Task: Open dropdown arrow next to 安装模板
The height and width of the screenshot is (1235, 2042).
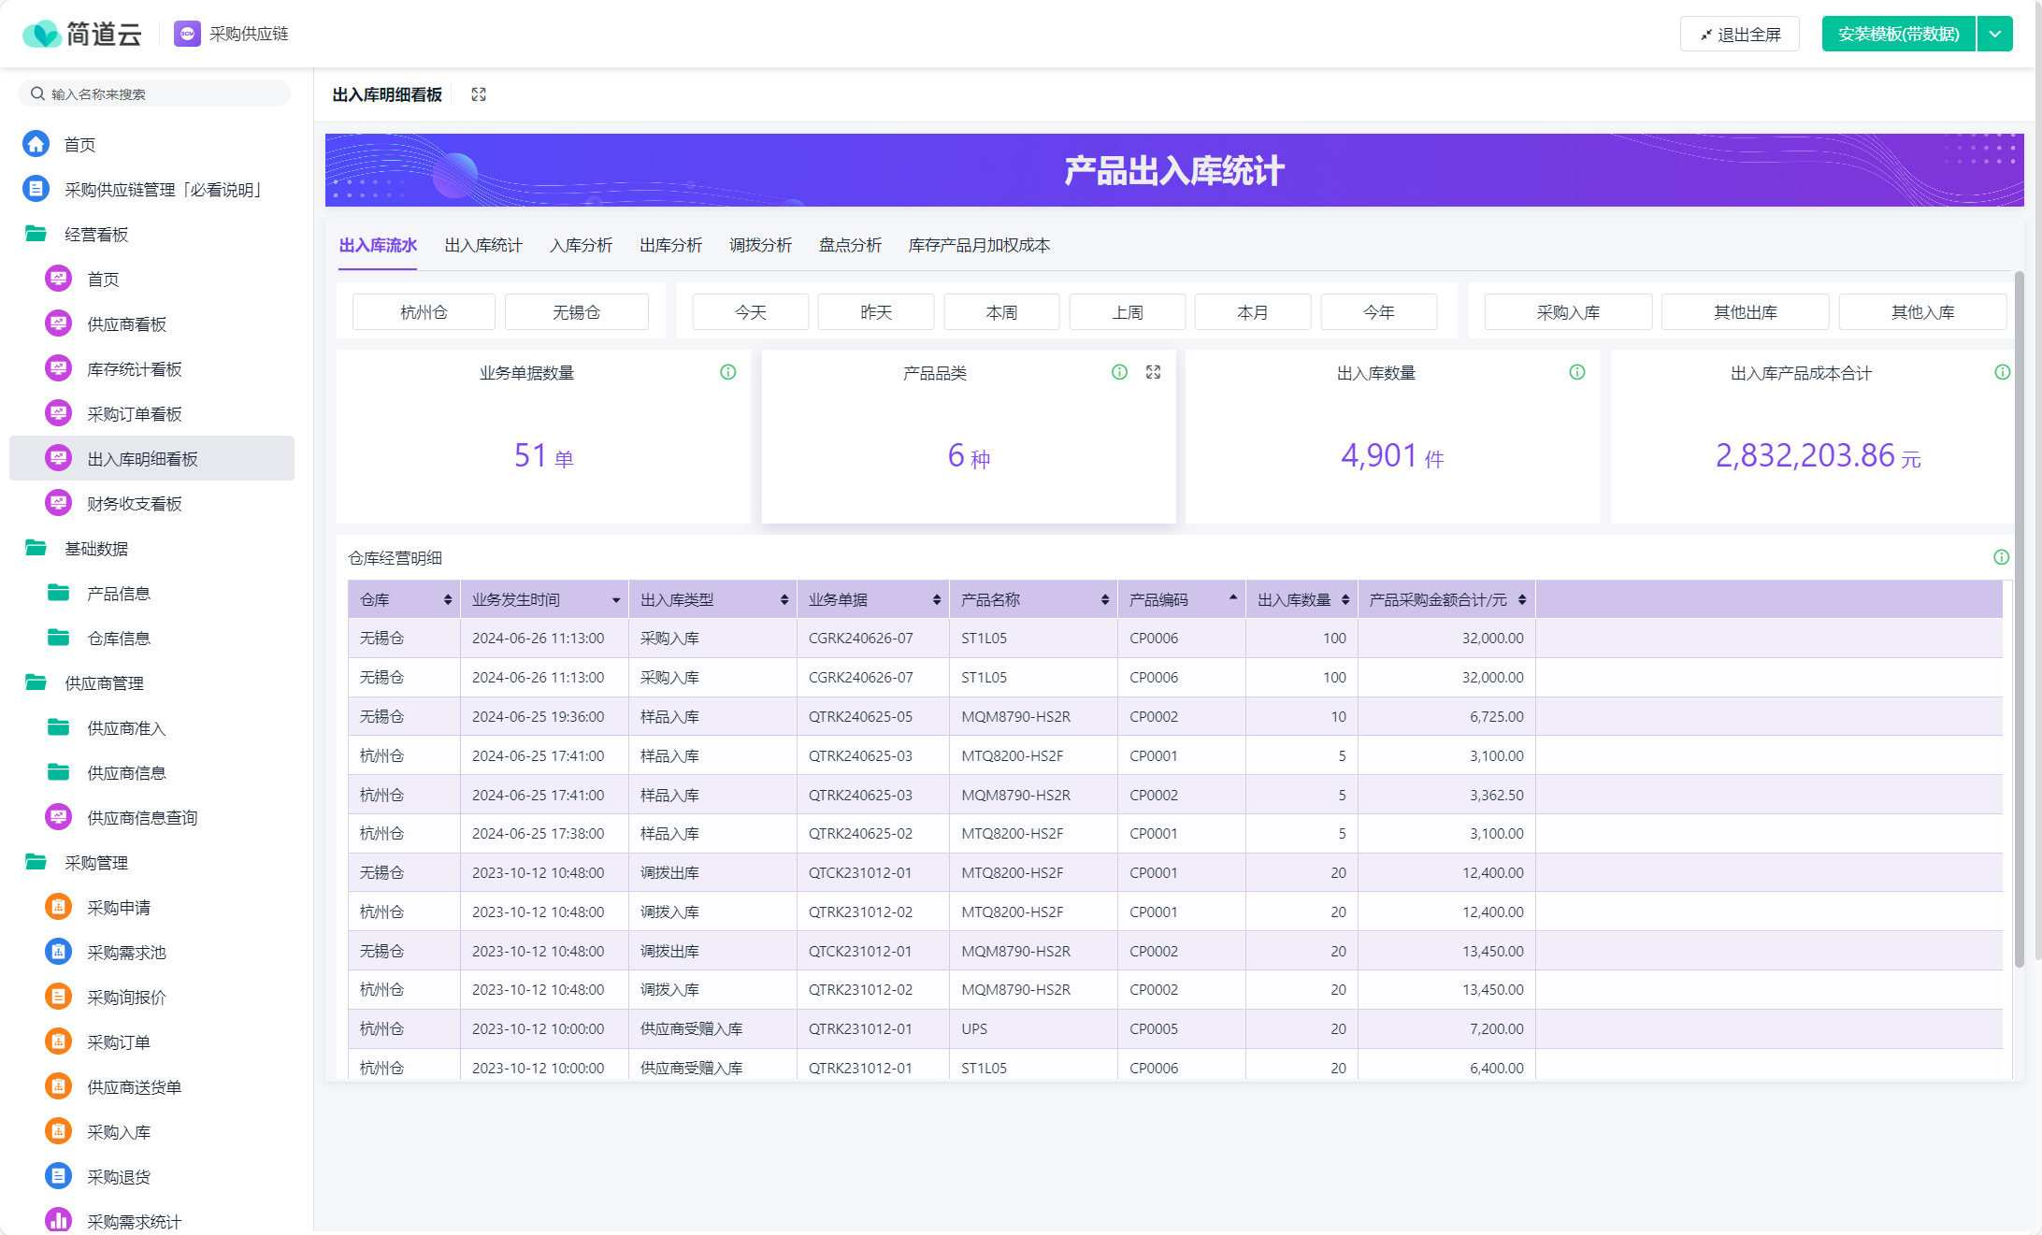Action: [x=1994, y=34]
